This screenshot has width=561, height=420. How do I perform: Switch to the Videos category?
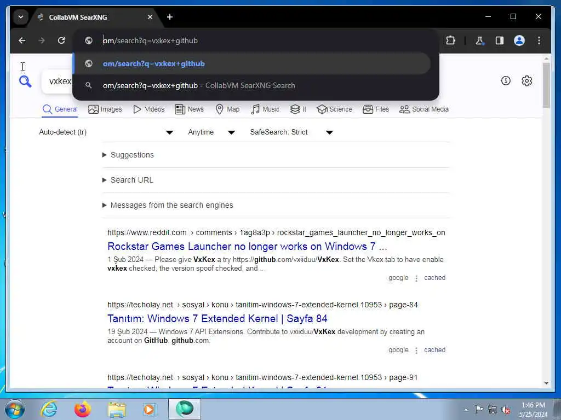click(149, 109)
